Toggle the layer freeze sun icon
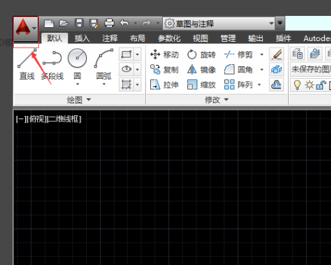 (x=309, y=85)
